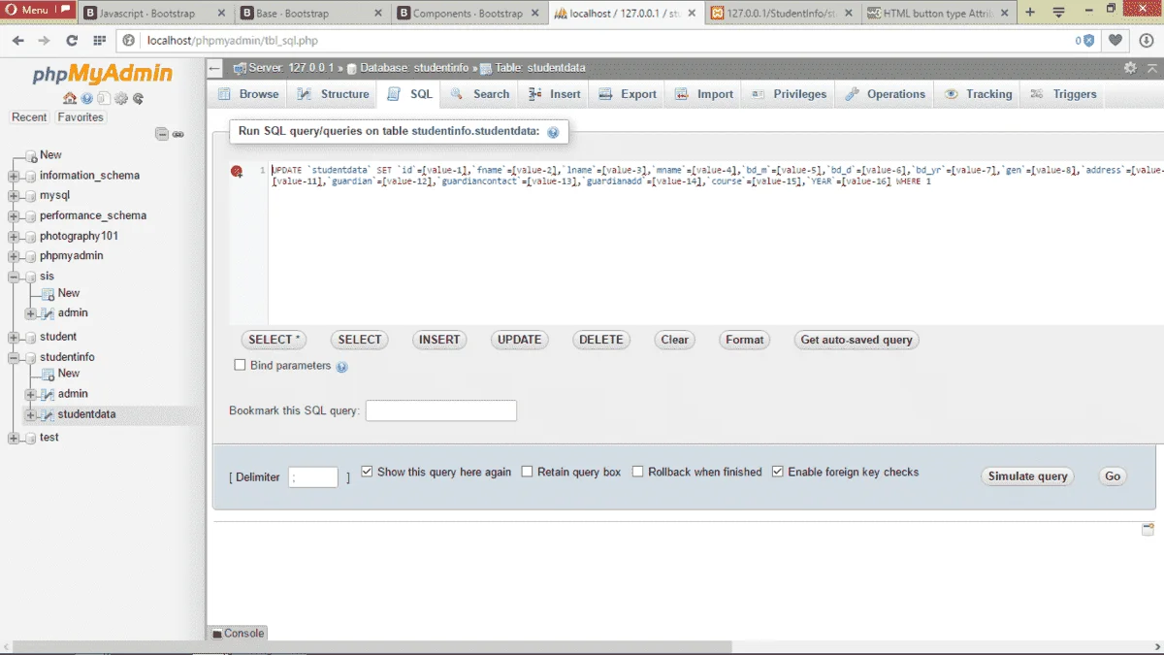Click the Bookmark this SQL query field
1164x655 pixels.
tap(441, 410)
